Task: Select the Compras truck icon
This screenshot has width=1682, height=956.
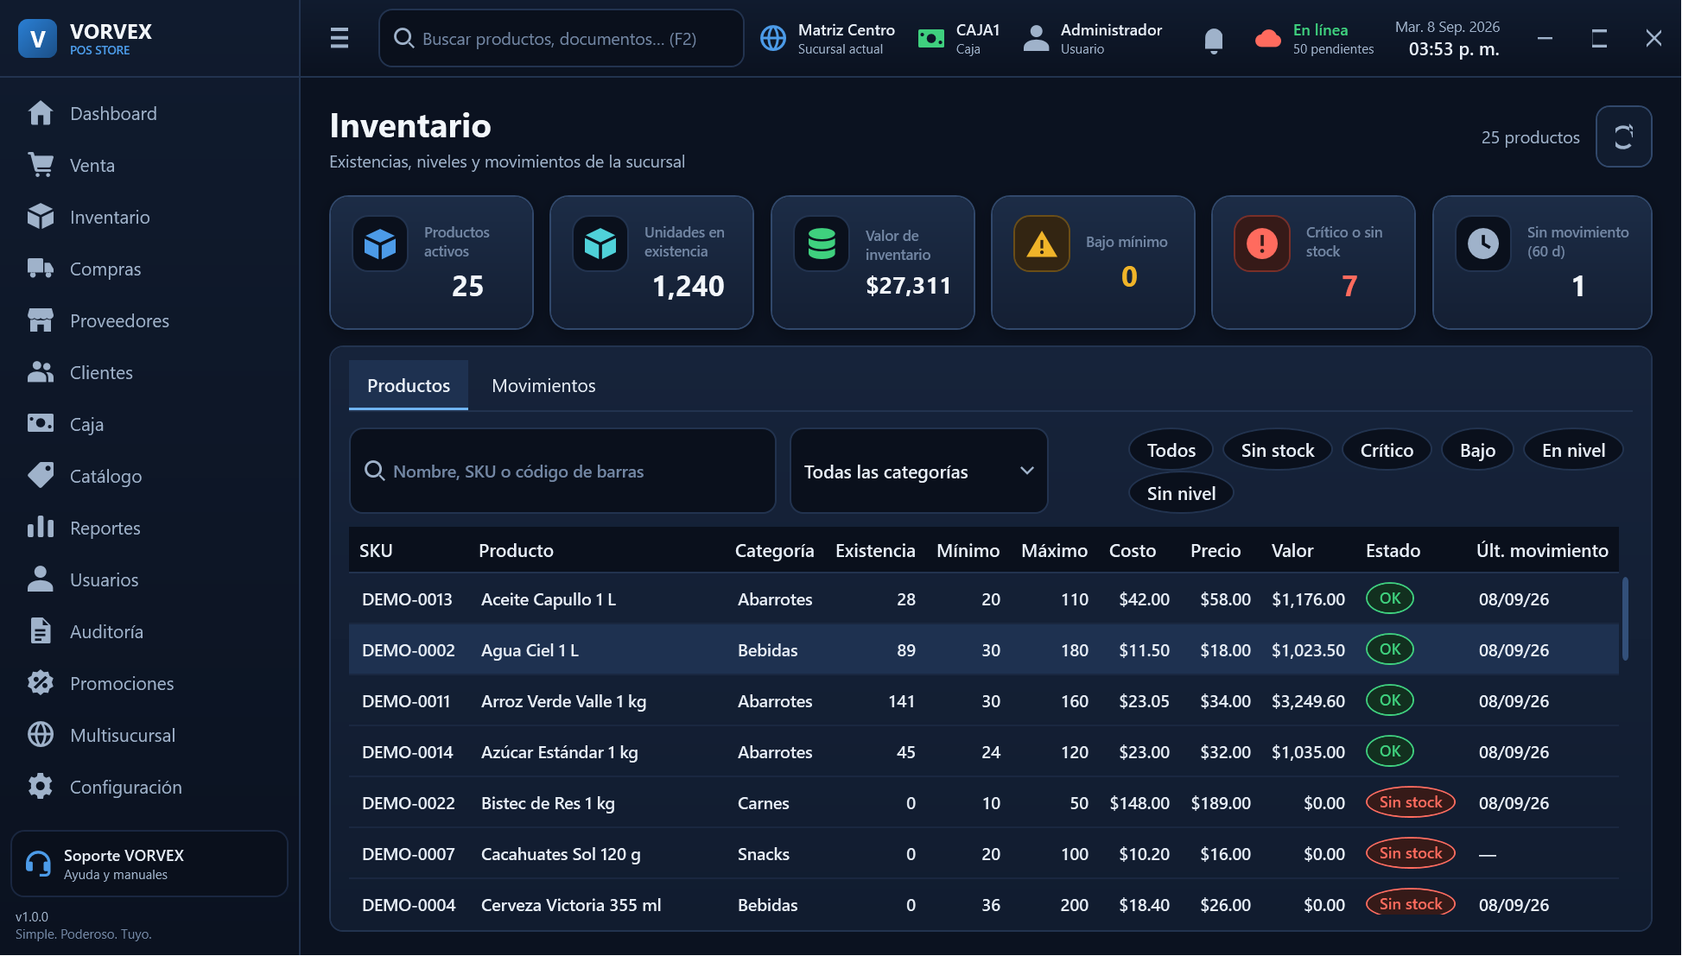Action: [x=41, y=269]
